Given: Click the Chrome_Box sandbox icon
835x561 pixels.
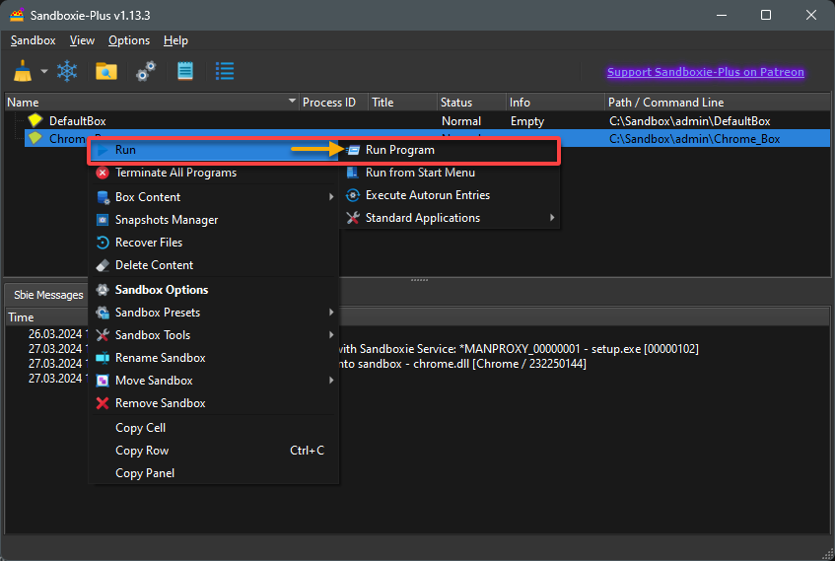Looking at the screenshot, I should [35, 138].
